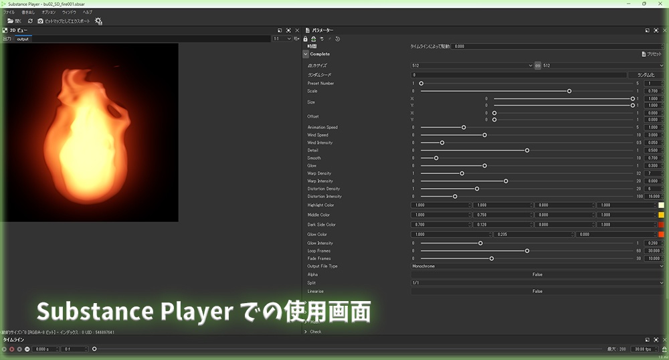
Task: Click the timeline time 0.000 s field
Action: coord(45,349)
